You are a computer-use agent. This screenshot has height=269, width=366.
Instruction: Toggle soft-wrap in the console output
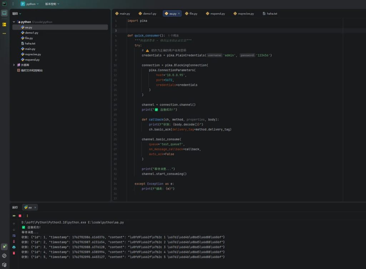tap(14, 235)
